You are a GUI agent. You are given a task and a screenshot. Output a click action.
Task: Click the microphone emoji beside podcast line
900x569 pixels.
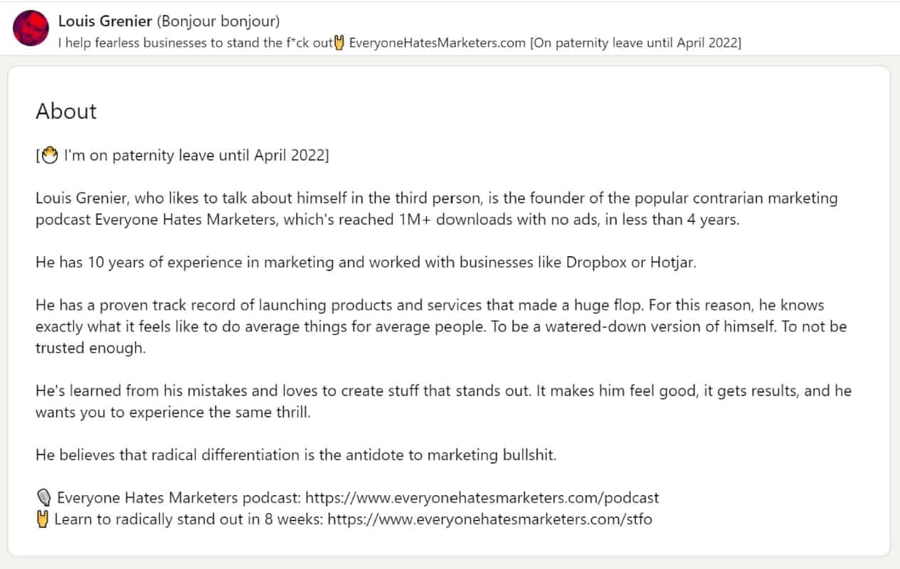pos(43,498)
